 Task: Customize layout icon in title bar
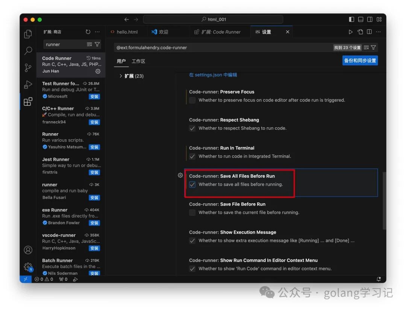[379, 20]
